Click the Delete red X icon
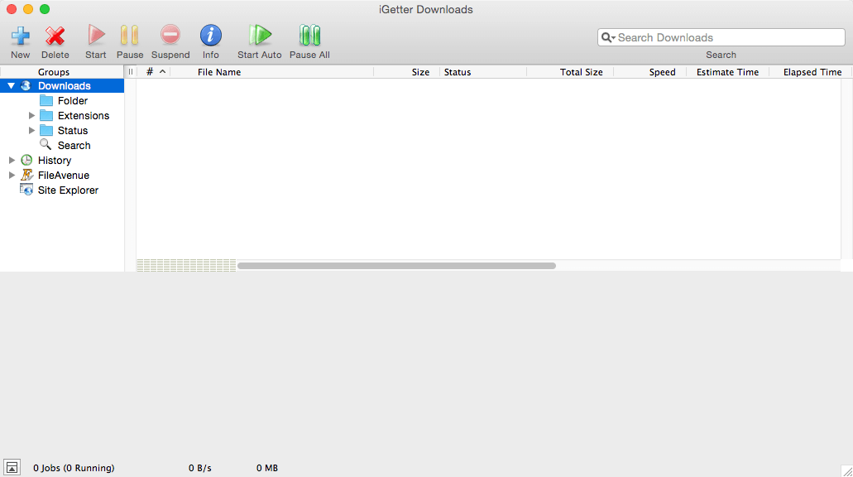 tap(55, 36)
